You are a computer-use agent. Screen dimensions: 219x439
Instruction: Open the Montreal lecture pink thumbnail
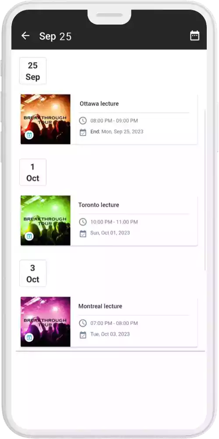tap(46, 322)
